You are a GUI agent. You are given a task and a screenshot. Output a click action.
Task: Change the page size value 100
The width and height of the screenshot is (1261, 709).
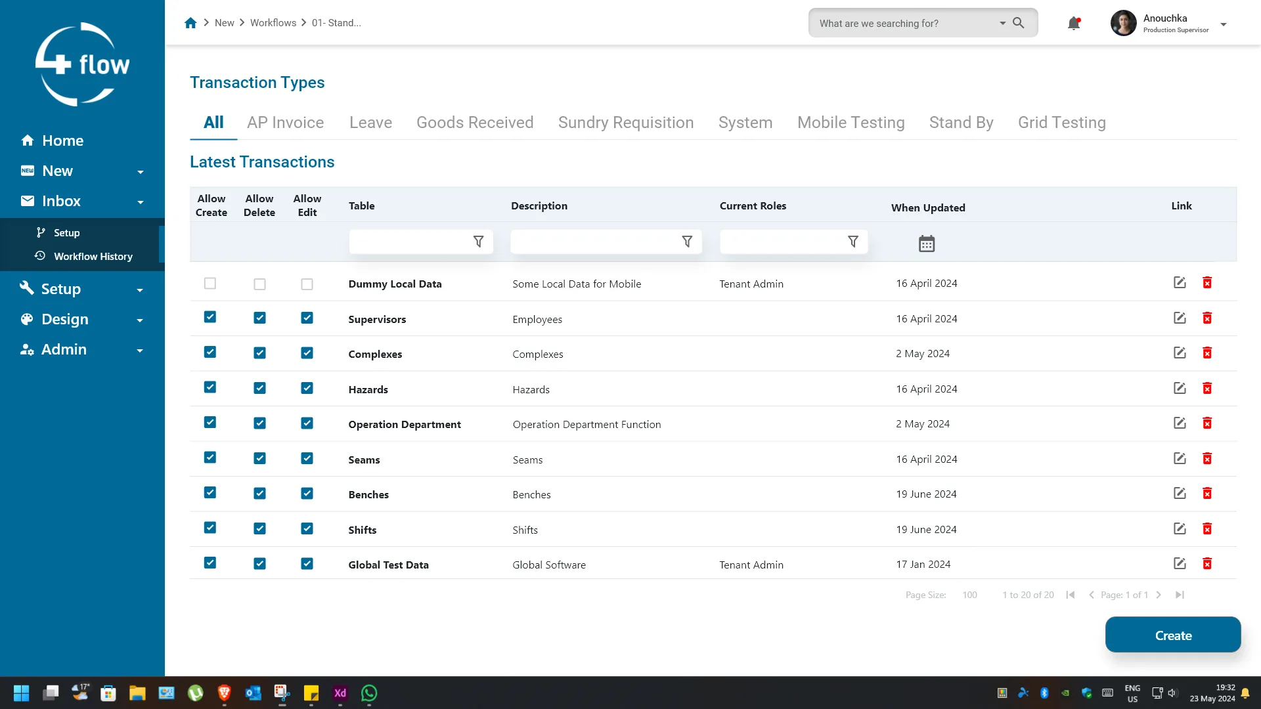pyautogui.click(x=970, y=595)
